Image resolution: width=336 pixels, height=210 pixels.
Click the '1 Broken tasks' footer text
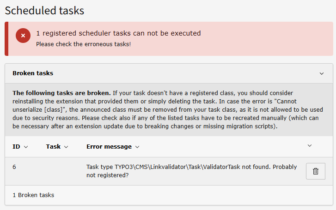point(33,195)
